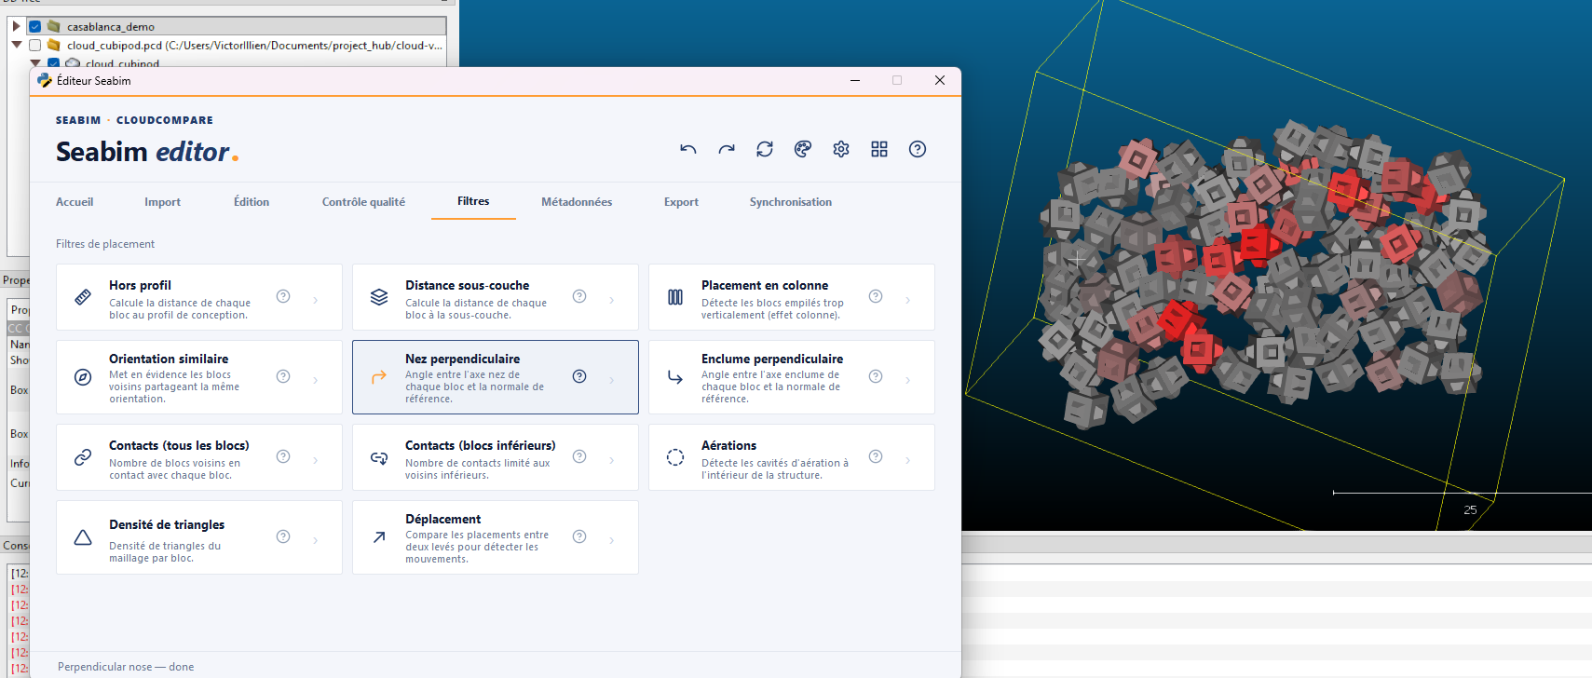The width and height of the screenshot is (1592, 678).
Task: Click the undo arrow icon in Seabim editor
Action: point(688,149)
